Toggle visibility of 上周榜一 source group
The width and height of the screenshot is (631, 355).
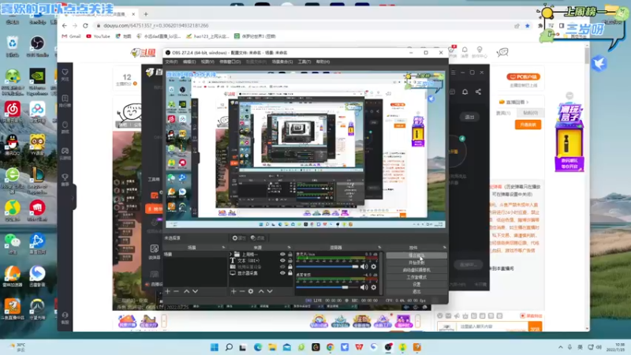[282, 254]
